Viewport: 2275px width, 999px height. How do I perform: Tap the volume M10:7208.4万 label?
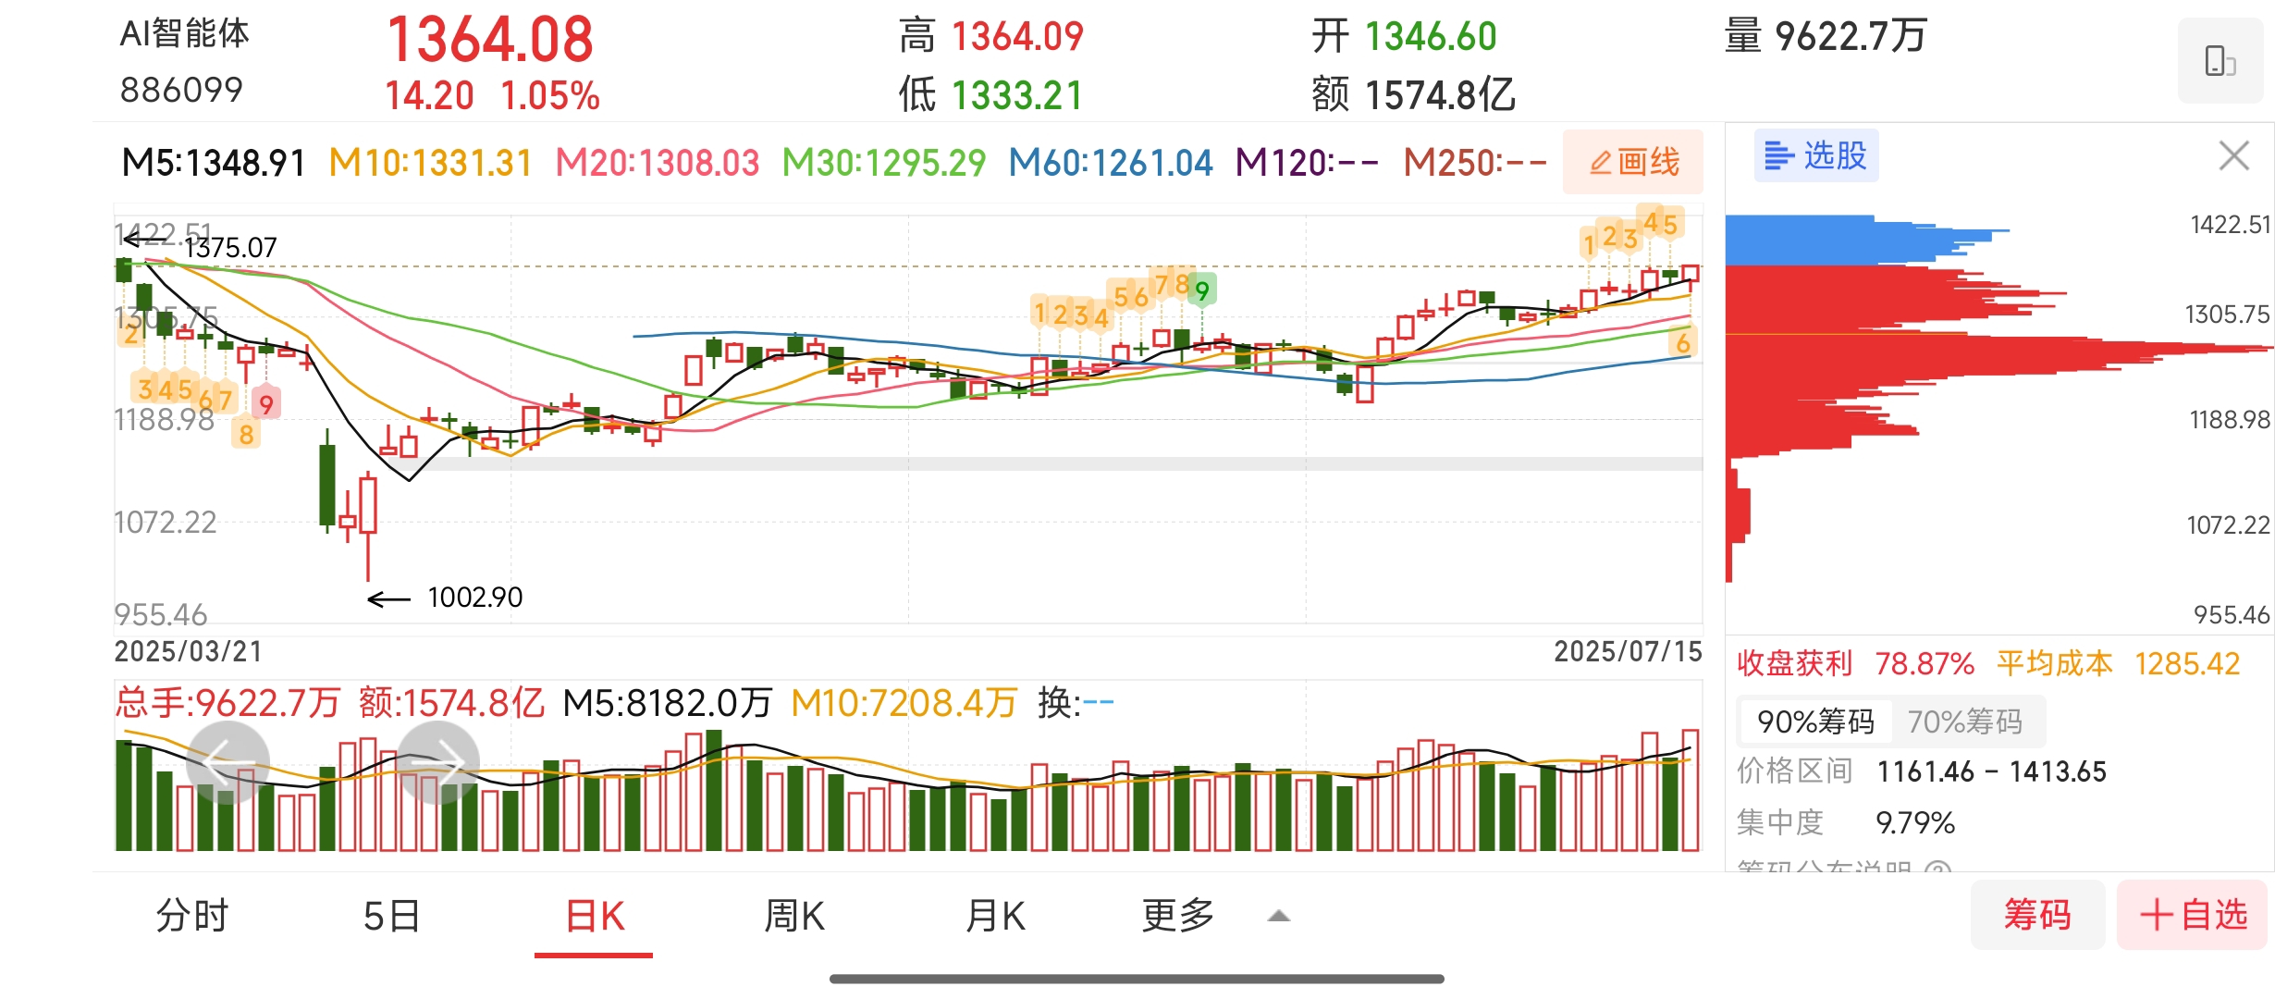pos(904,703)
